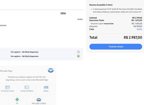This screenshot has width=144, height=105.
Task: Click the vemproclube coupon name
Action: coord(109,24)
